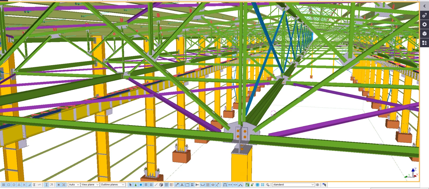The height and width of the screenshot is (189, 429).
Task: Click the four-dot Select points switch
Action: pos(151,185)
